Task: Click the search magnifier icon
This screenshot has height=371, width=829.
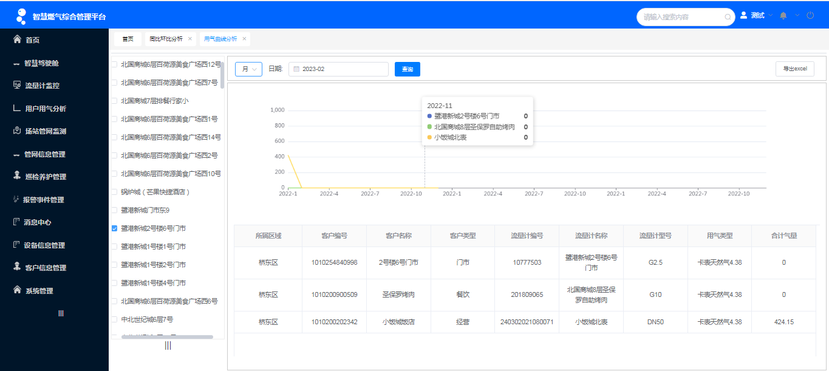Action: (x=728, y=17)
